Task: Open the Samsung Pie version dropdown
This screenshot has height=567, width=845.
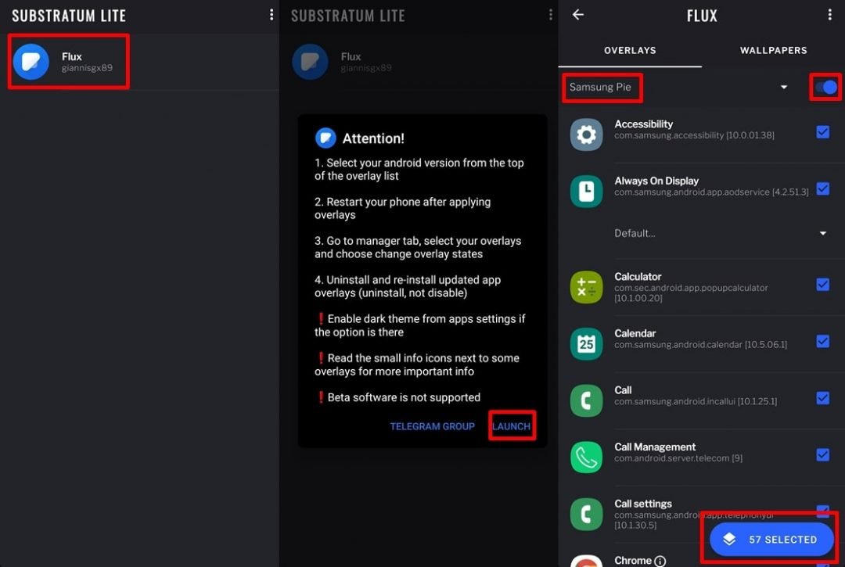Action: [x=679, y=88]
